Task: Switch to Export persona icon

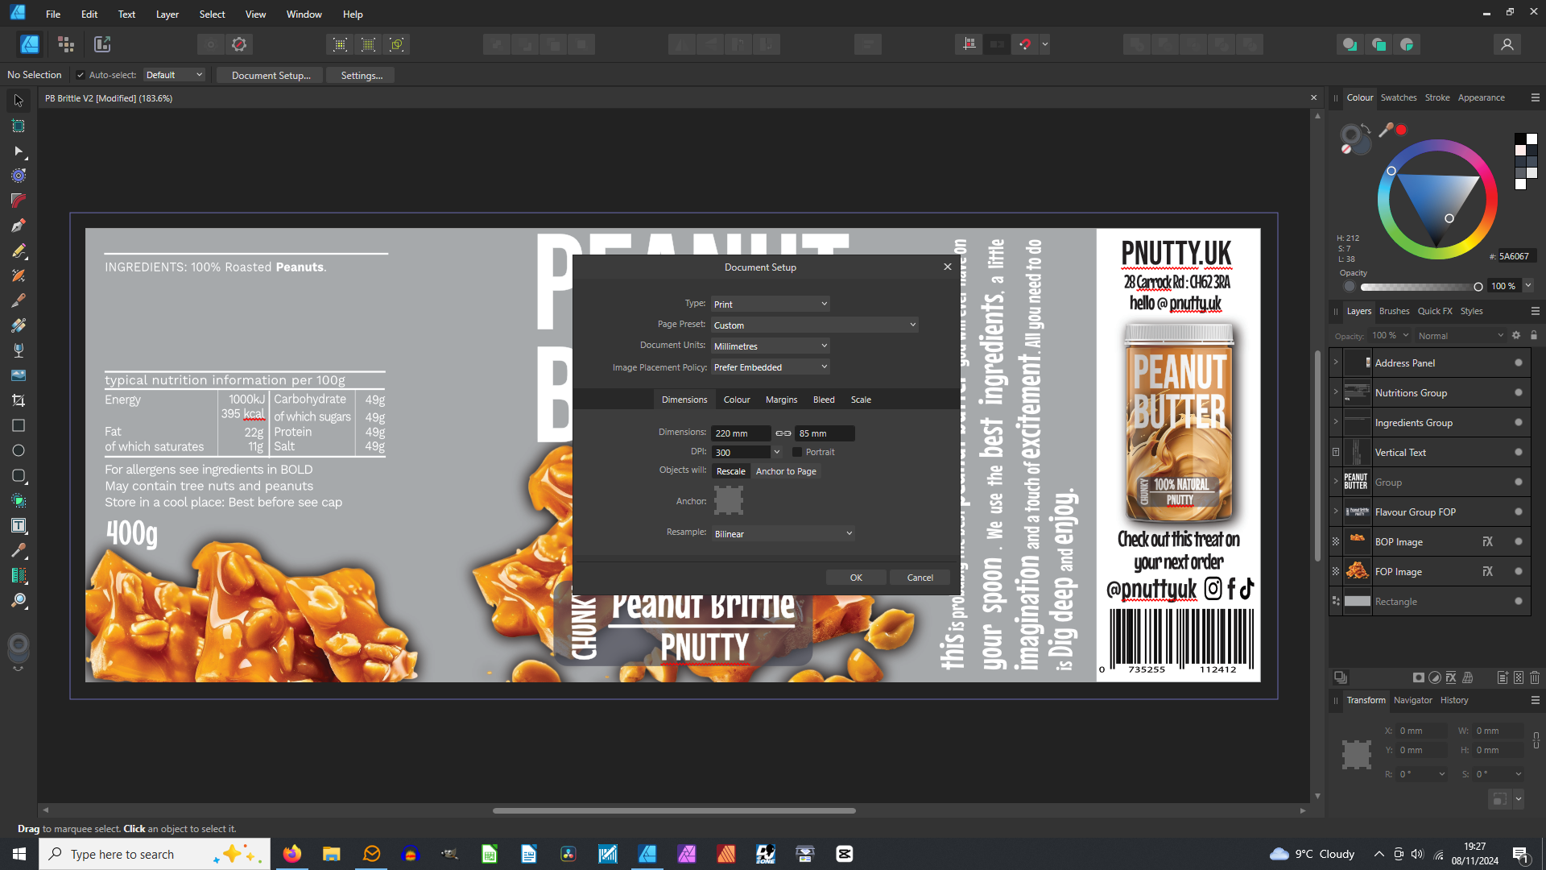Action: point(102,44)
